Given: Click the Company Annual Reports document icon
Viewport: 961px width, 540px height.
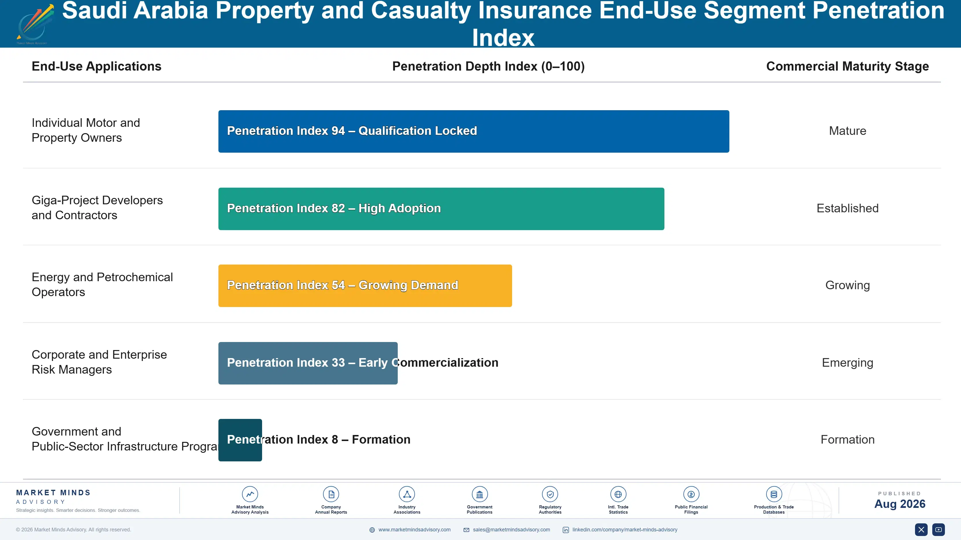Looking at the screenshot, I should (331, 494).
